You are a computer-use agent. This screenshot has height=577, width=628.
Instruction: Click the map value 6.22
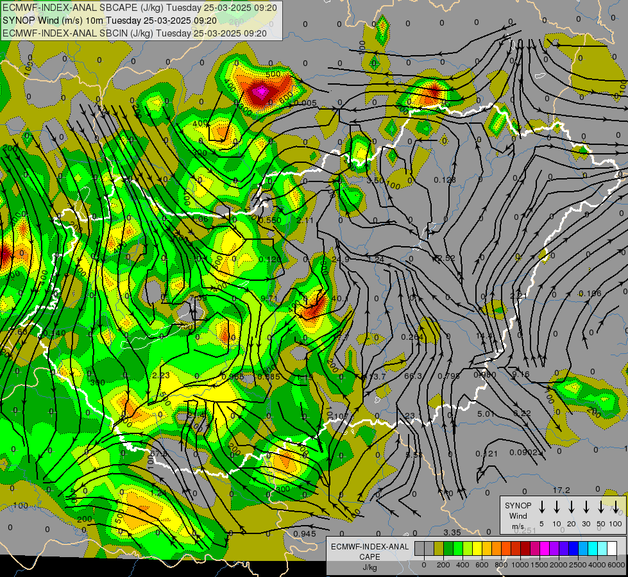tap(522, 414)
